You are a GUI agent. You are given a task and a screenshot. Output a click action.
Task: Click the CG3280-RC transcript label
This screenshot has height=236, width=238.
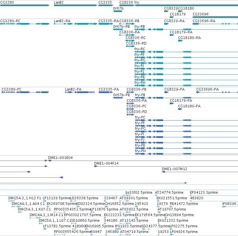point(10,21)
